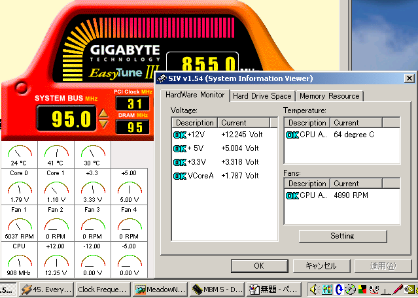Click the +3.3 voltage gauge
This screenshot has height=298, width=418.
point(92,186)
